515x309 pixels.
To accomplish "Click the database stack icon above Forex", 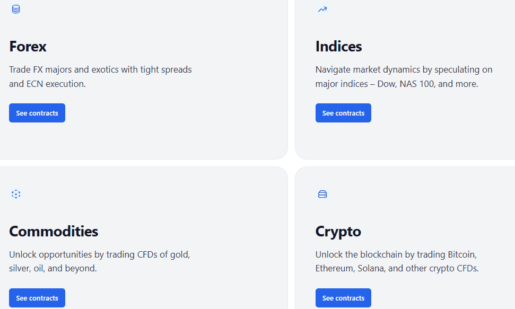I will [x=16, y=8].
